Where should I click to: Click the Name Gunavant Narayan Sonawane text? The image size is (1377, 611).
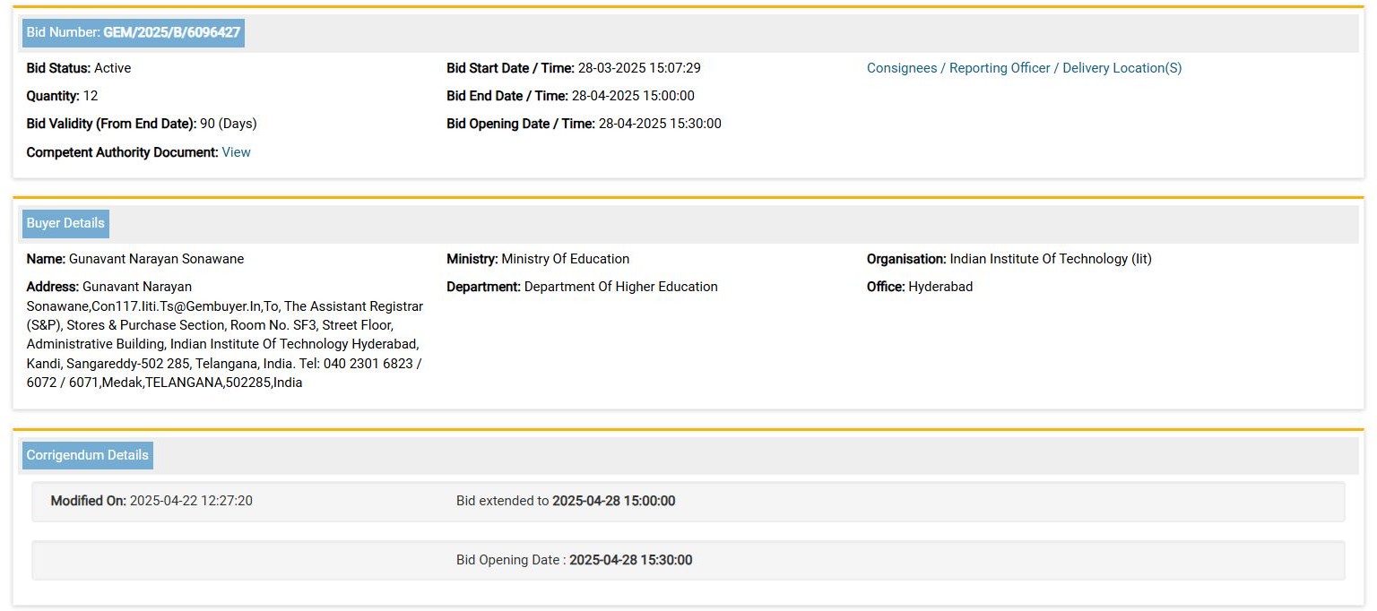(135, 259)
